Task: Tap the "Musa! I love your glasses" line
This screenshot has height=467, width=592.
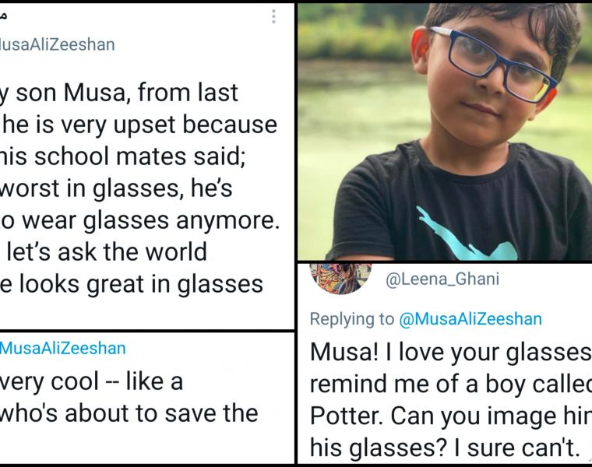Action: point(447,352)
